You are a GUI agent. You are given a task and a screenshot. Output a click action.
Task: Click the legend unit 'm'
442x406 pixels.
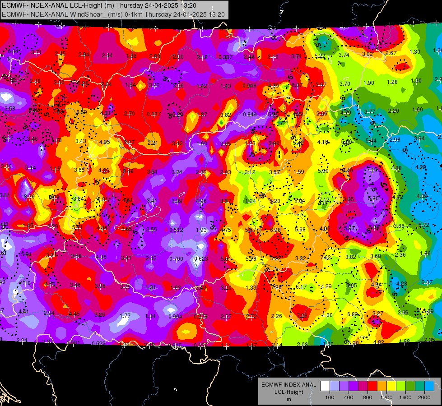point(288,399)
